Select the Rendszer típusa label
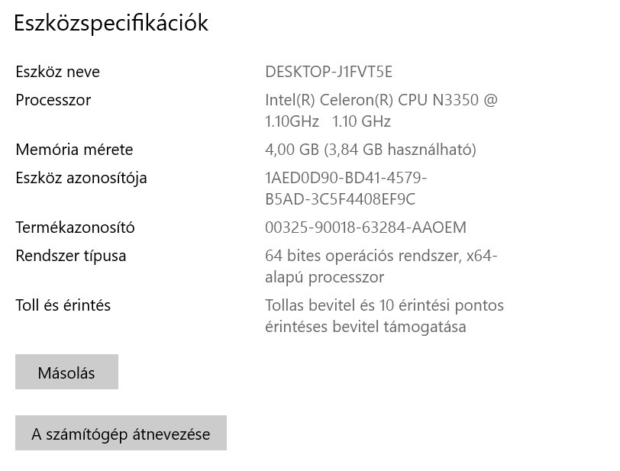620x471 pixels. point(71,256)
